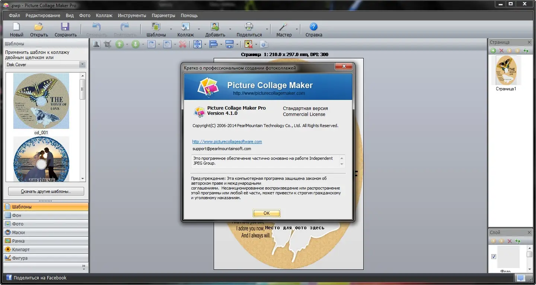Click the green down-arrow send backward icon
Viewport: 536px width, 285px height.
(135, 44)
